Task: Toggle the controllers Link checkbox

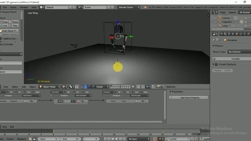Action: pos(84,92)
